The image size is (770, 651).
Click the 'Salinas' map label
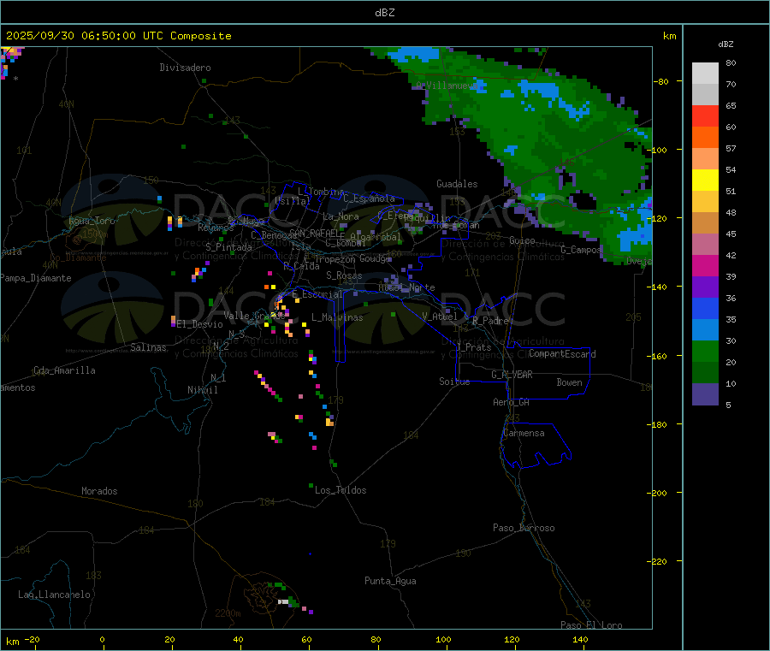tap(148, 347)
